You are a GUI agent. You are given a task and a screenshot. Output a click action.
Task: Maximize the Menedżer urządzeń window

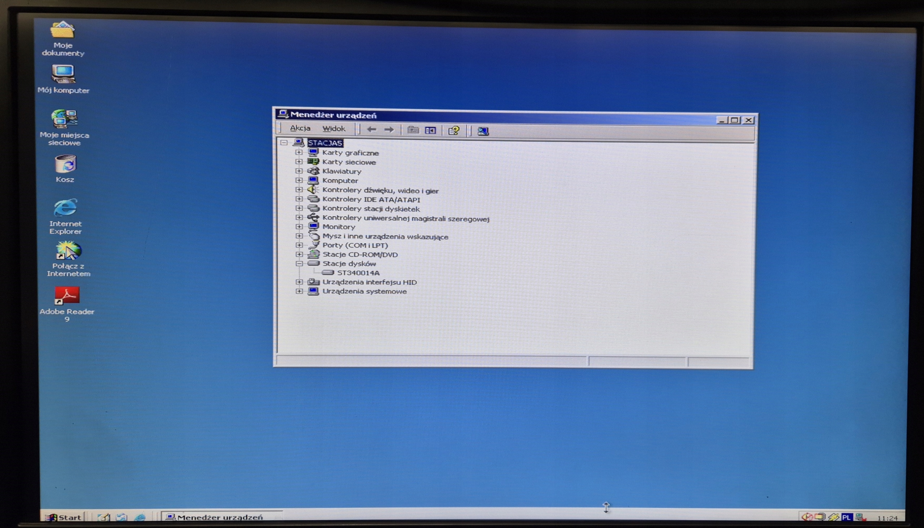coord(735,120)
